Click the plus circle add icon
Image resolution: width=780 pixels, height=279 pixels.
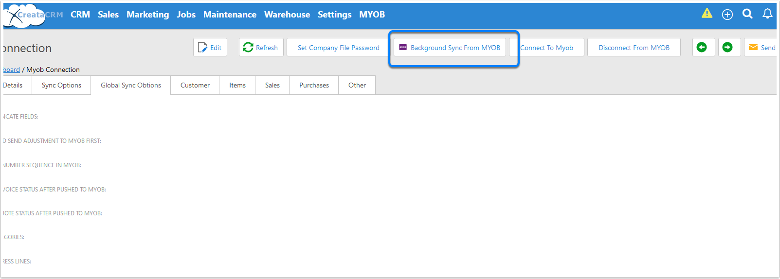click(x=727, y=15)
